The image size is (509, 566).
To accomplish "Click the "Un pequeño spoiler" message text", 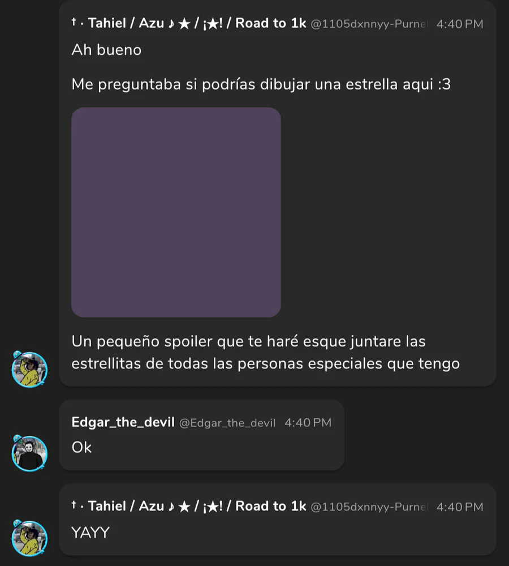I will [x=265, y=352].
